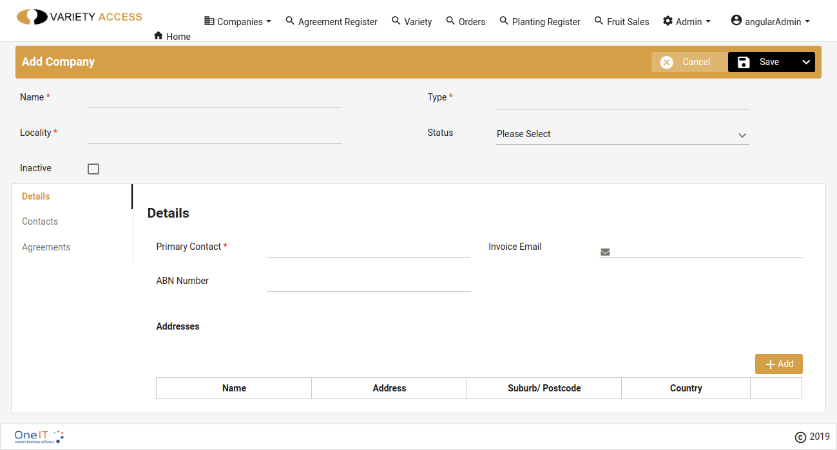Focus the Name input field
This screenshot has width=837, height=450.
coord(215,98)
